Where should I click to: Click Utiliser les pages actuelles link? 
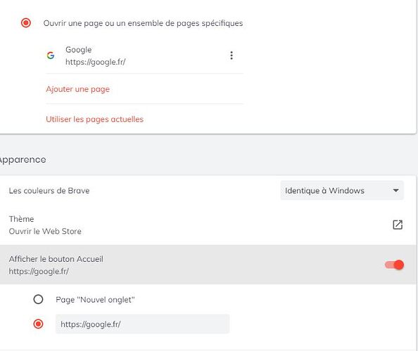tap(94, 119)
